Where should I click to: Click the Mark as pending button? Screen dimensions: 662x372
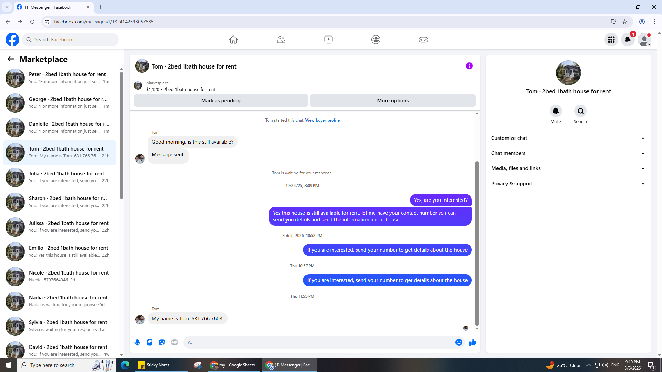pos(221,101)
